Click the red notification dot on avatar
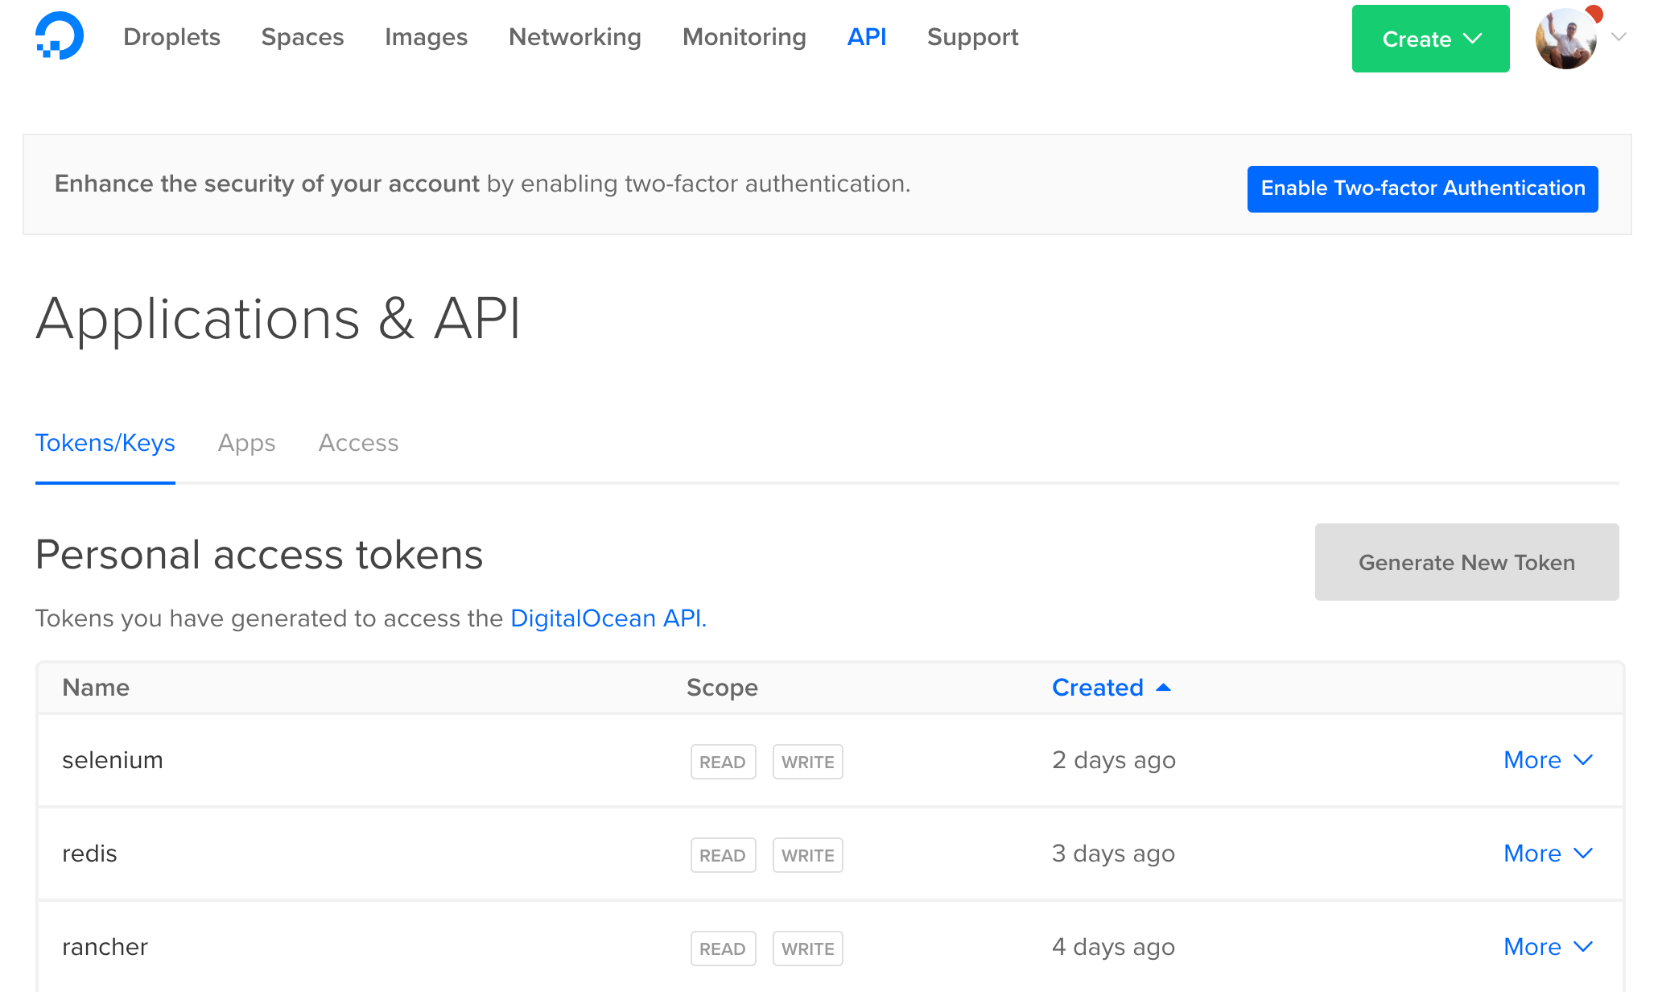 click(x=1594, y=14)
